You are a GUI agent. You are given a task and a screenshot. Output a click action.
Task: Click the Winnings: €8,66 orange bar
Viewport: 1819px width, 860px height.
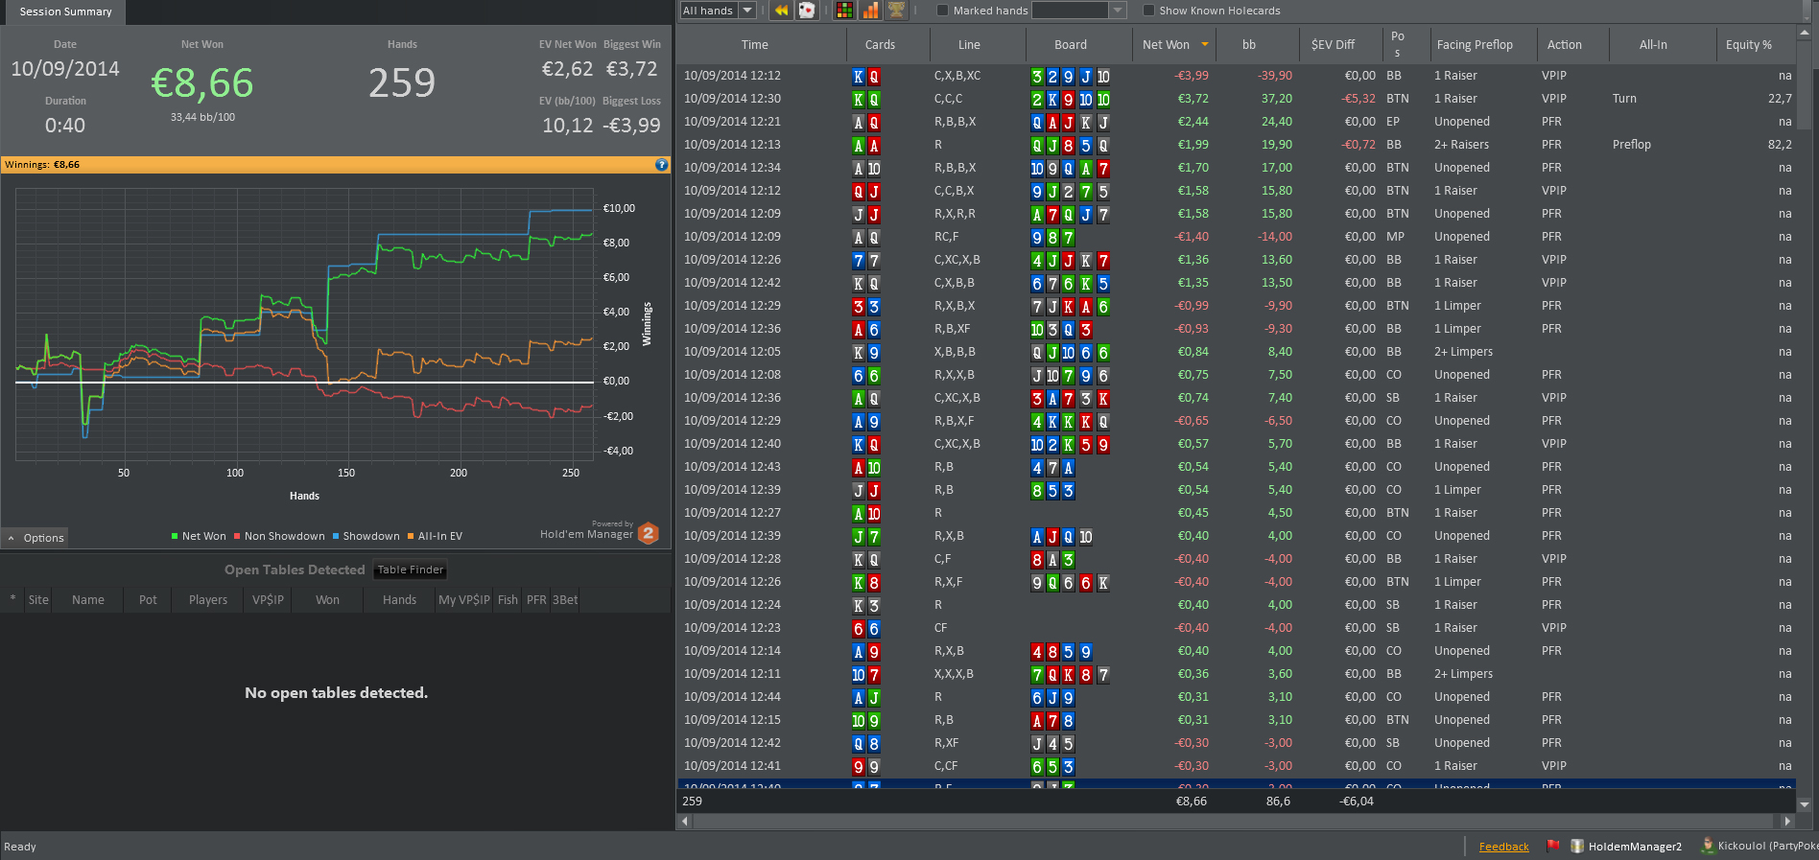click(x=335, y=165)
